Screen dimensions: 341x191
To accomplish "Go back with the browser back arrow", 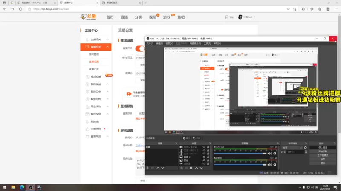I will [x=5, y=9].
